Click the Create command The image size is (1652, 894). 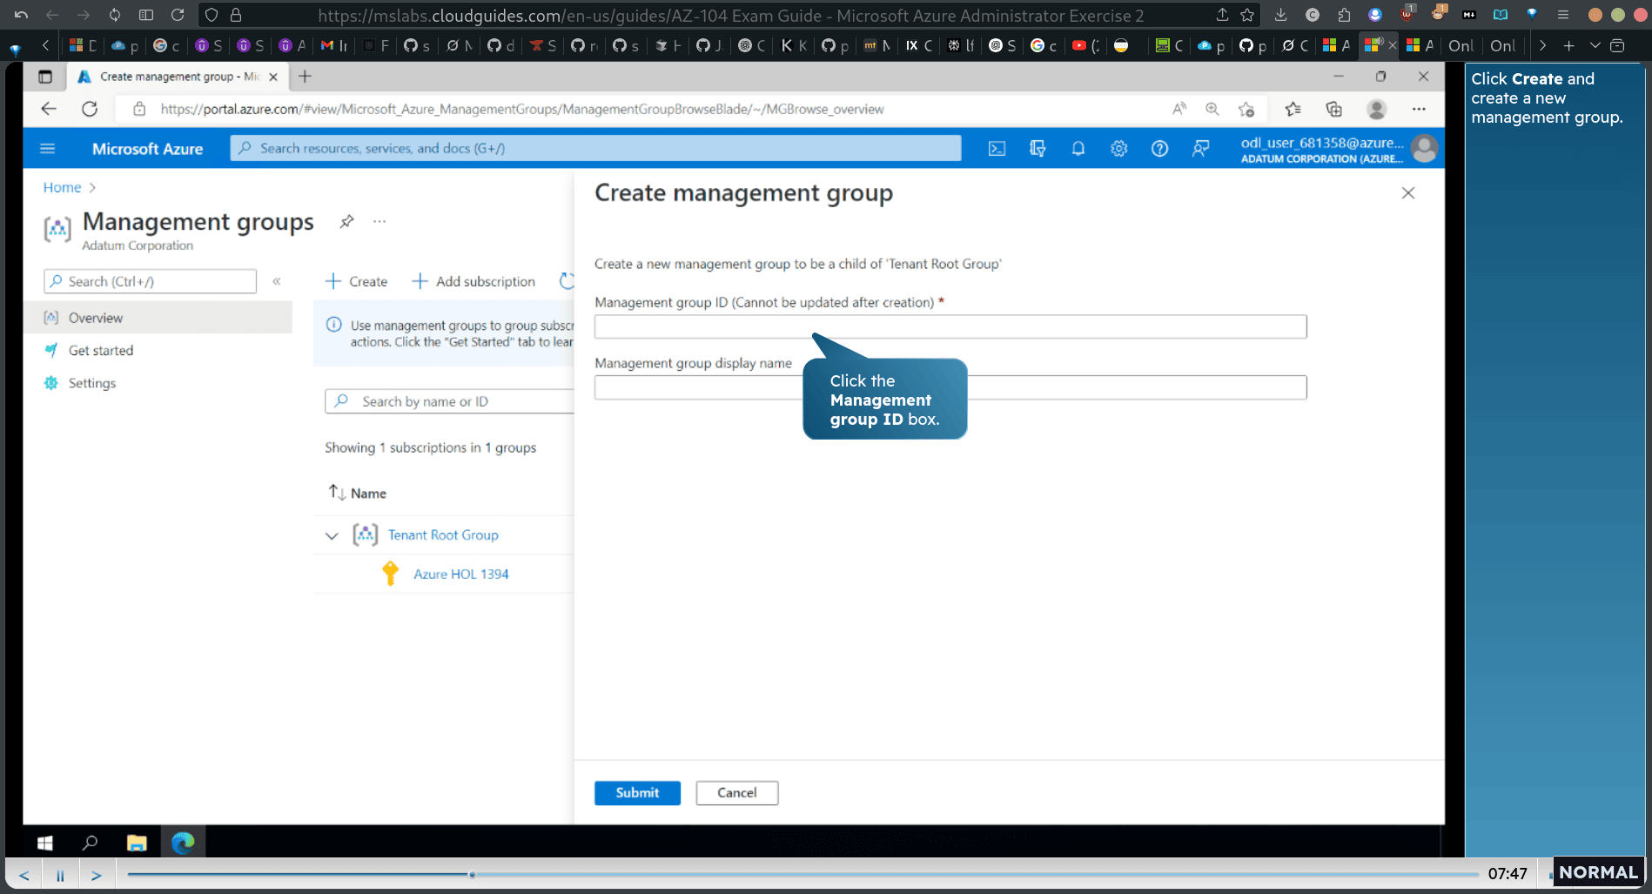pyautogui.click(x=356, y=281)
